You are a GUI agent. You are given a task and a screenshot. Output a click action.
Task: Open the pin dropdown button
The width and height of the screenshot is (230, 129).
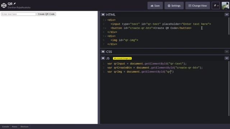coord(216,6)
